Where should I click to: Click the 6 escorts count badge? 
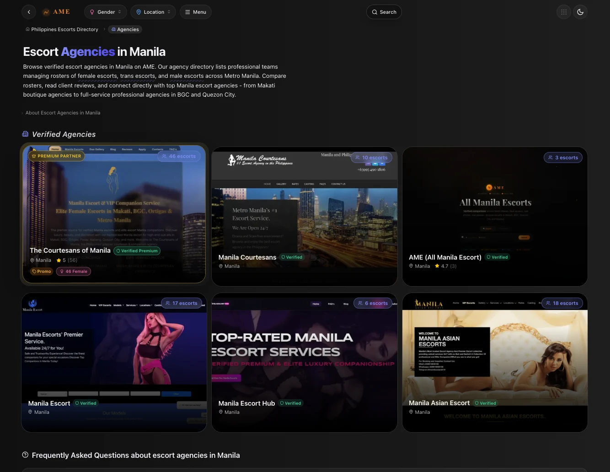click(373, 303)
